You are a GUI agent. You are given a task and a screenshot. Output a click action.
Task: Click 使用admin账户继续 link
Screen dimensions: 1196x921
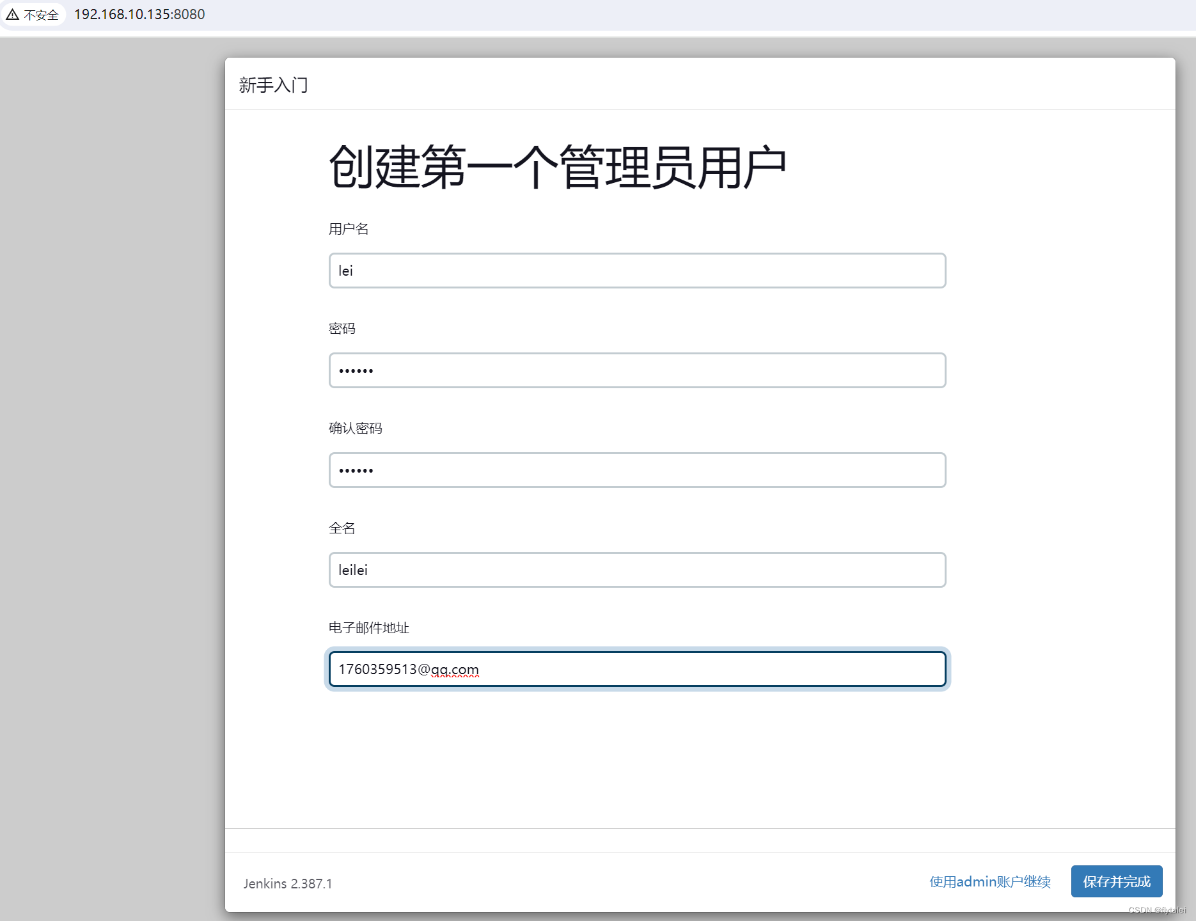point(990,882)
